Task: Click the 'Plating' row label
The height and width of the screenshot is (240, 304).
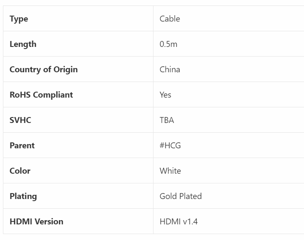Action: tap(23, 196)
